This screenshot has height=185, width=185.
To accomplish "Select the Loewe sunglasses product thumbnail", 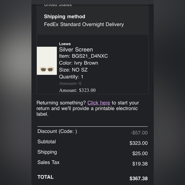I will tap(47, 61).
